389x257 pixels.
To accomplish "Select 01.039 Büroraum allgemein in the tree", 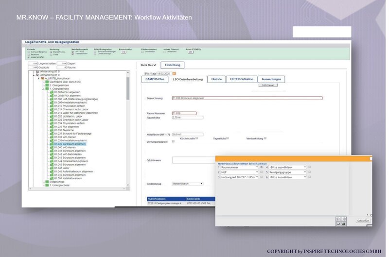I will click(x=70, y=144).
